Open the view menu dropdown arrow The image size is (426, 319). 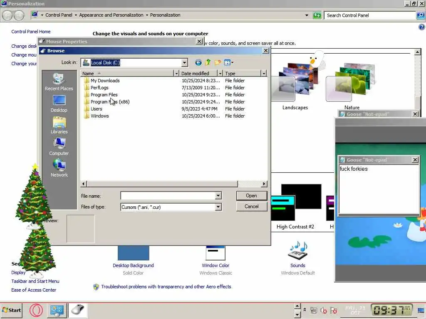coord(232,63)
